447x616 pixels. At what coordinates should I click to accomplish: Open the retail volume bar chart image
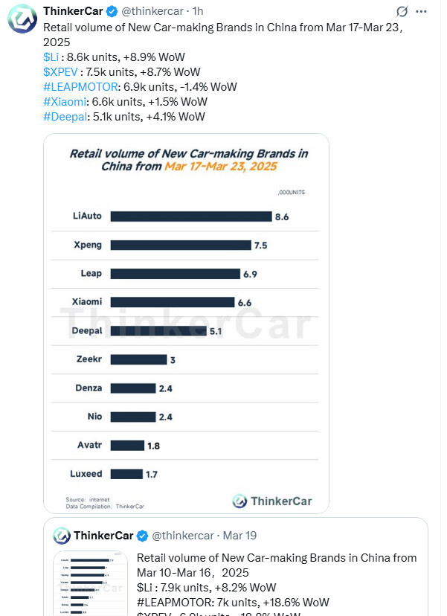186,323
